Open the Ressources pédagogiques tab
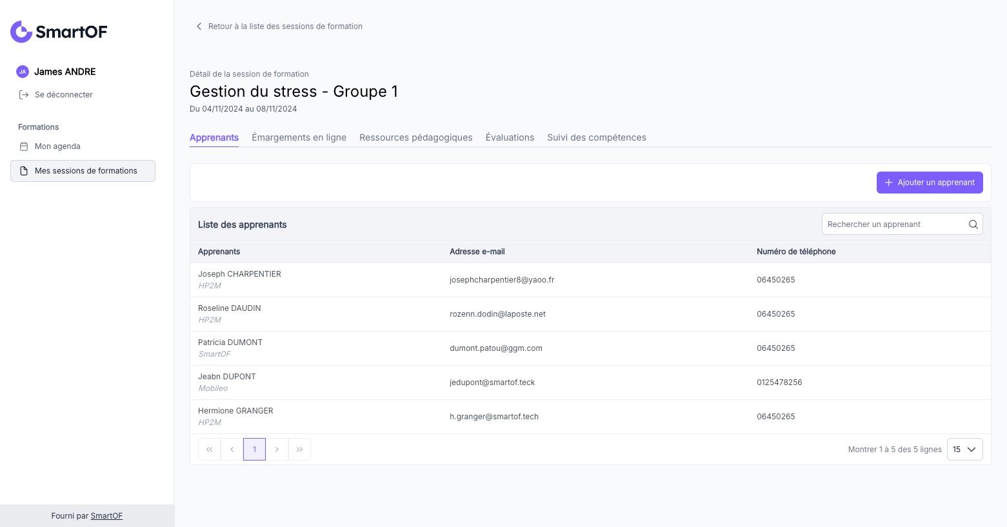This screenshot has width=1007, height=527. (415, 137)
